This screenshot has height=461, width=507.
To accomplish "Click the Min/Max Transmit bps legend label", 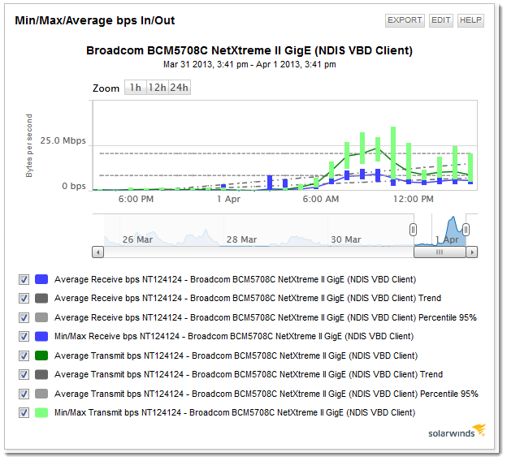I will click(x=235, y=412).
